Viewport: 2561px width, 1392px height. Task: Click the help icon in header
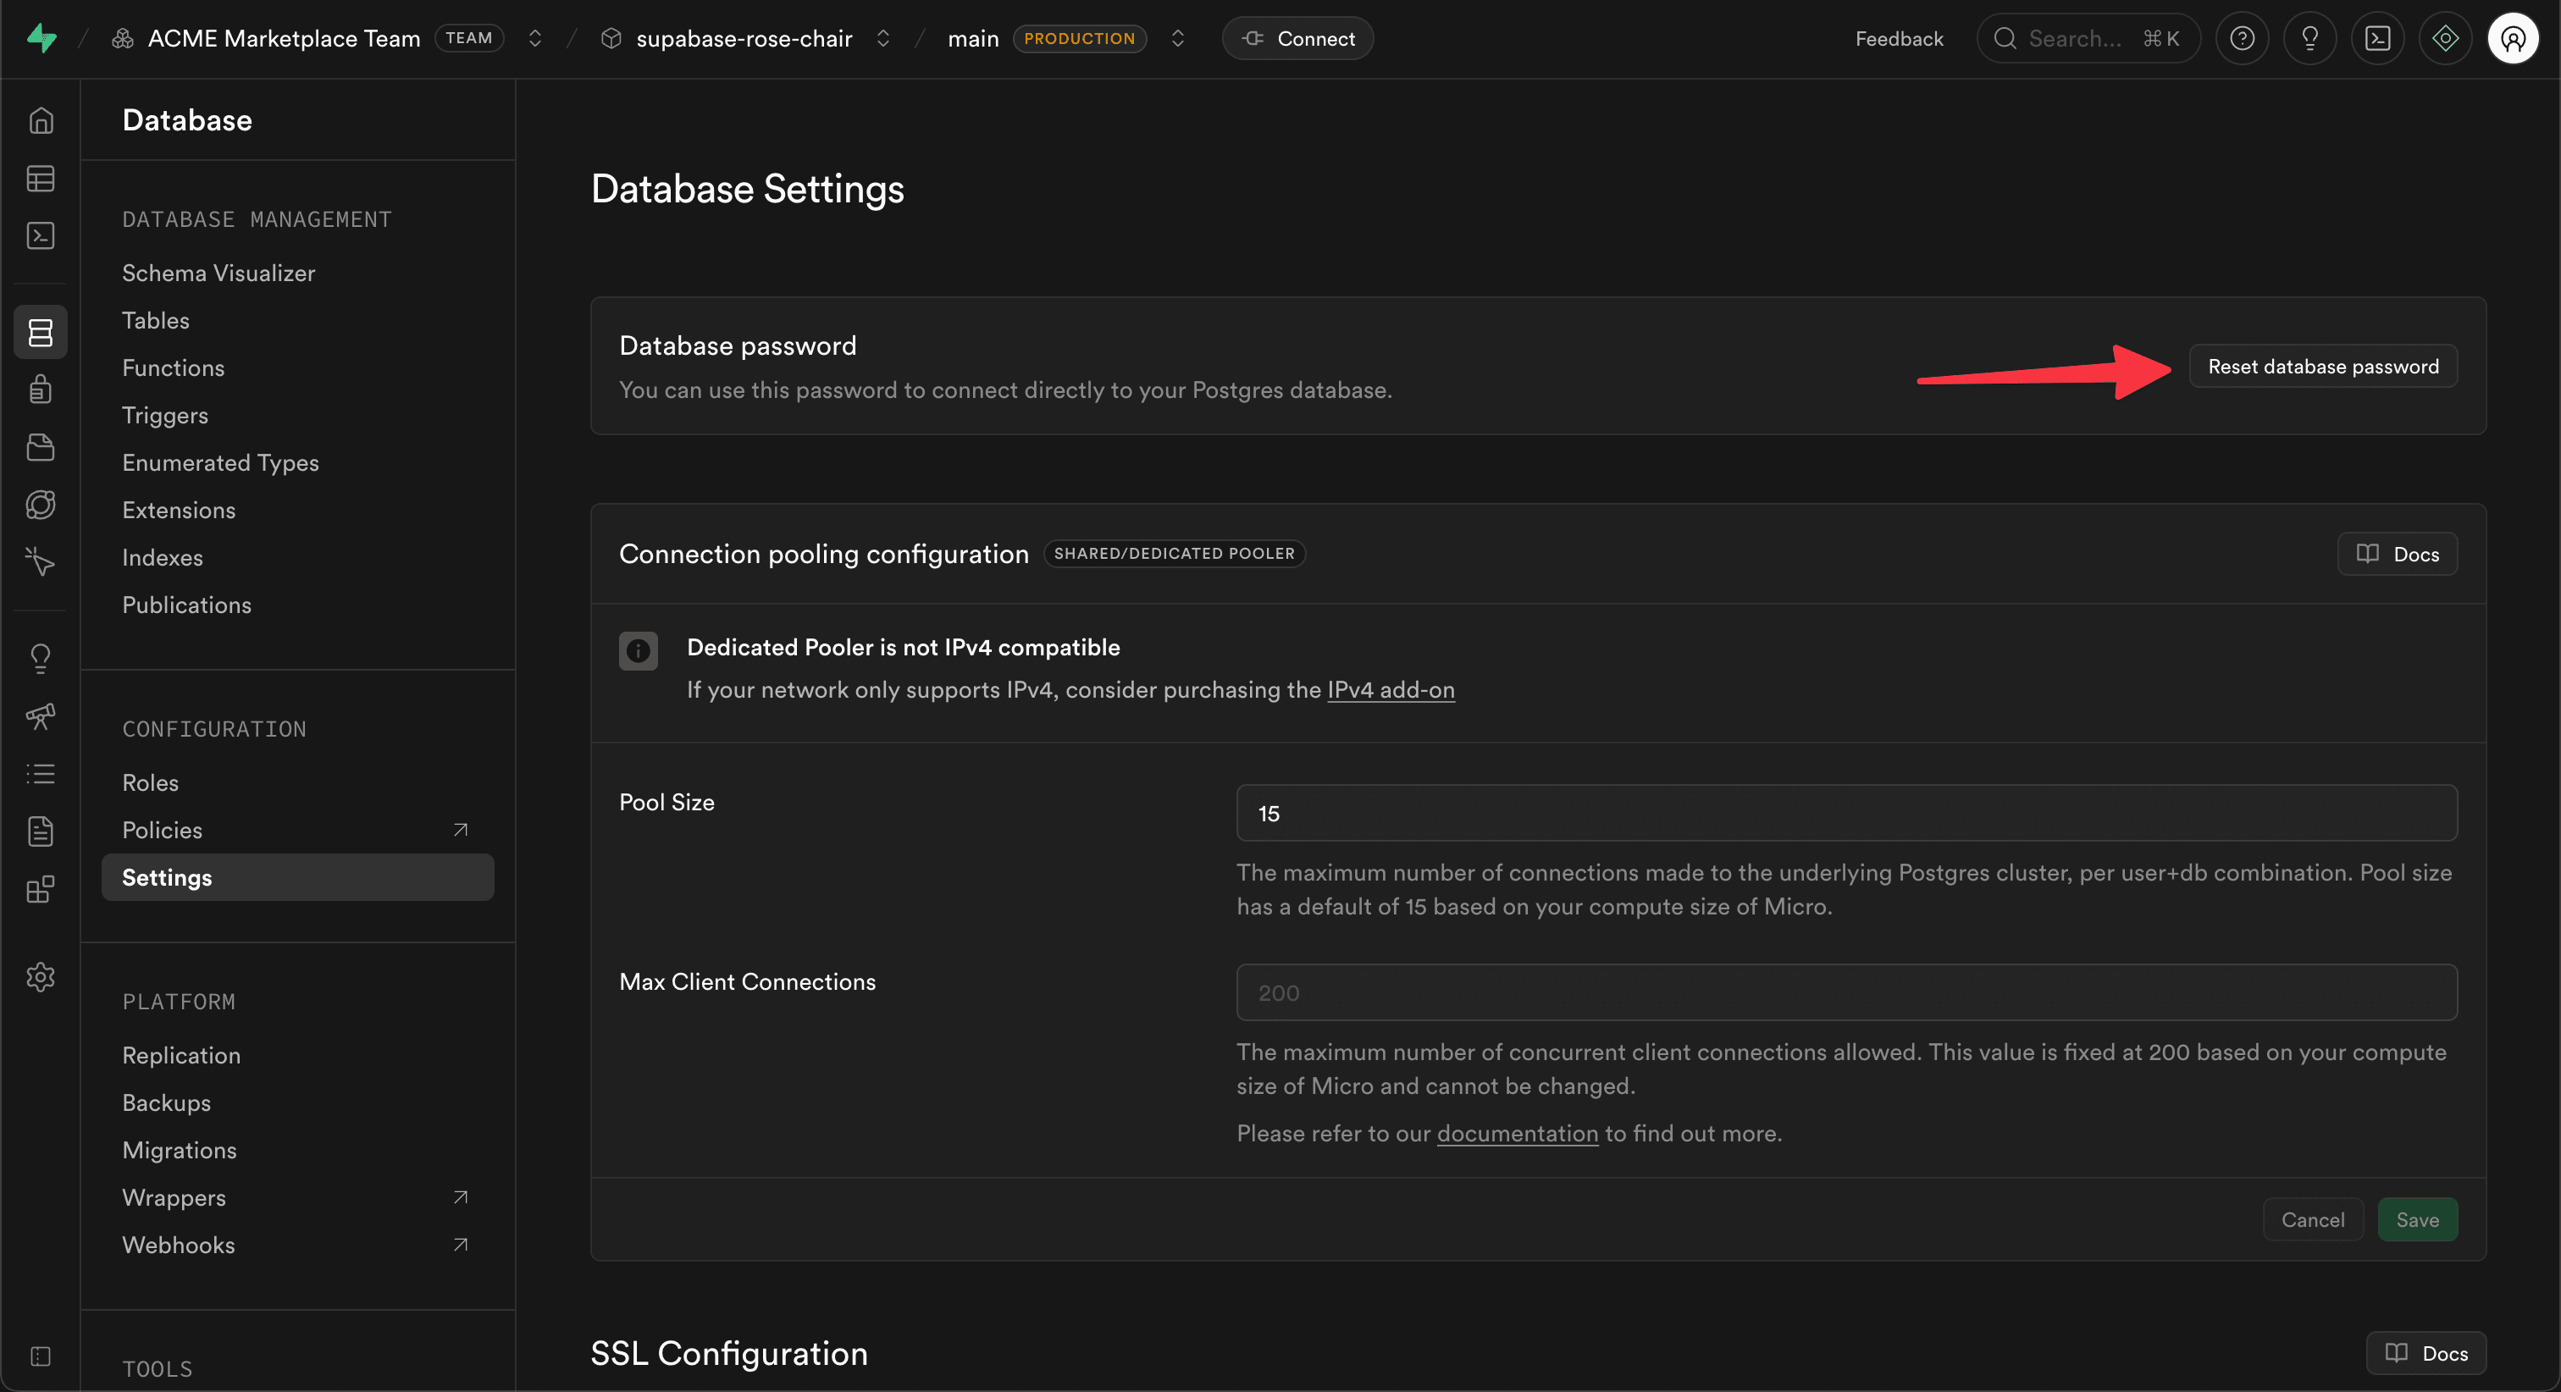[x=2242, y=39]
